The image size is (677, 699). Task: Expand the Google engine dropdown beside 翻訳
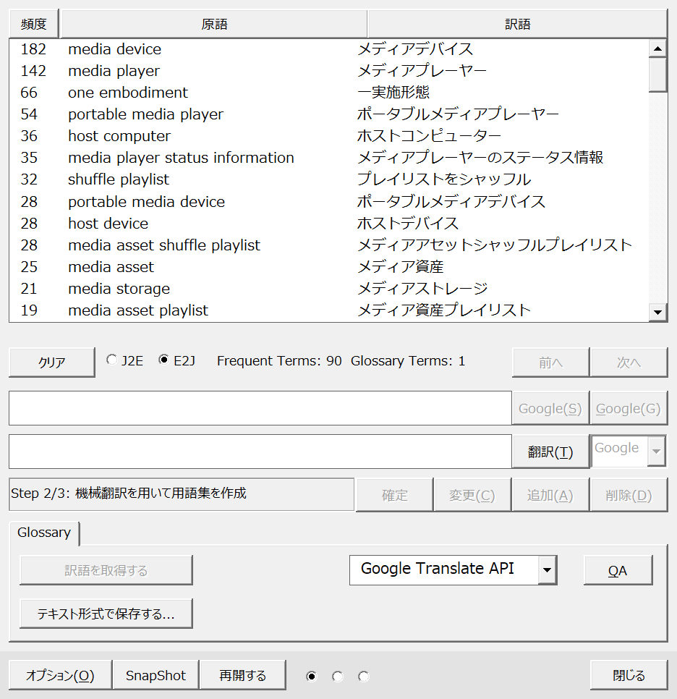point(656,452)
